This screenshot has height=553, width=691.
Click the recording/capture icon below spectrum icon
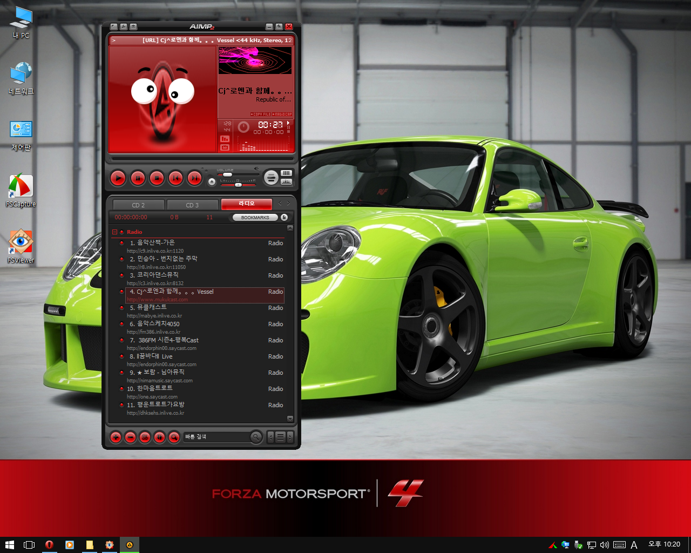pyautogui.click(x=225, y=147)
